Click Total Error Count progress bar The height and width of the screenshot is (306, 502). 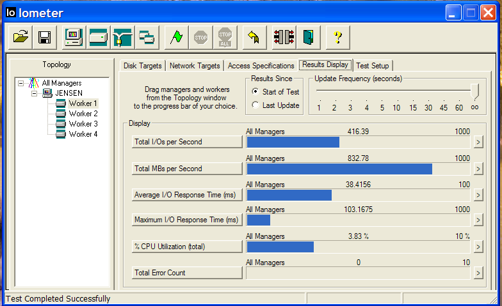click(x=359, y=273)
